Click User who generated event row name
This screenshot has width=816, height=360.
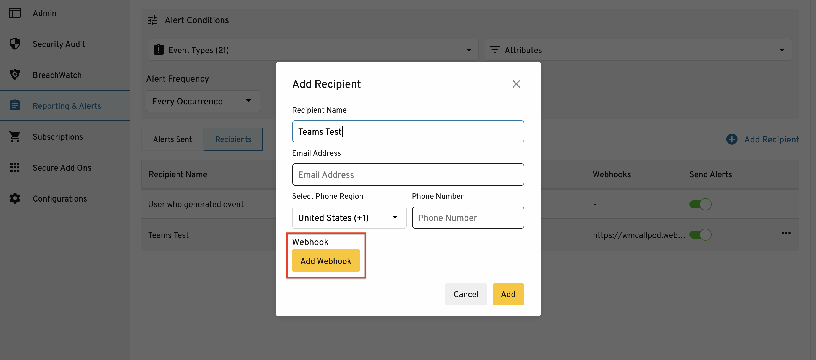click(196, 204)
